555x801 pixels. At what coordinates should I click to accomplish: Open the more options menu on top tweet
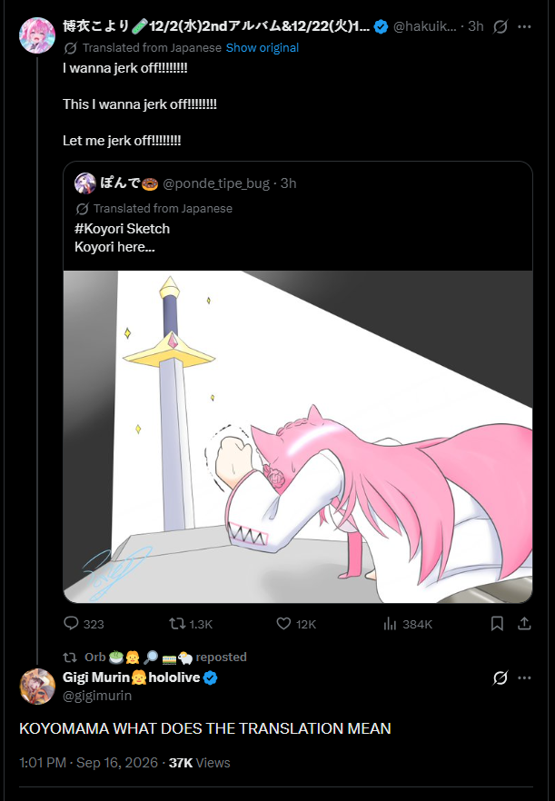coord(524,26)
